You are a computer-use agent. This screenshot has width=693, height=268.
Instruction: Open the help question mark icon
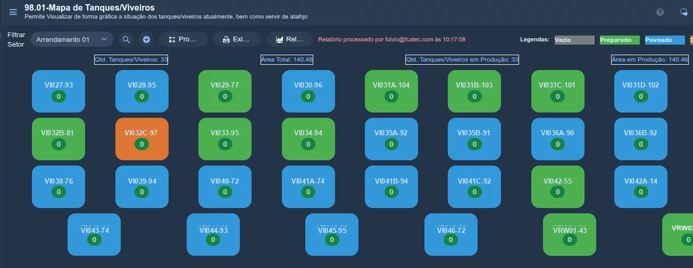660,12
